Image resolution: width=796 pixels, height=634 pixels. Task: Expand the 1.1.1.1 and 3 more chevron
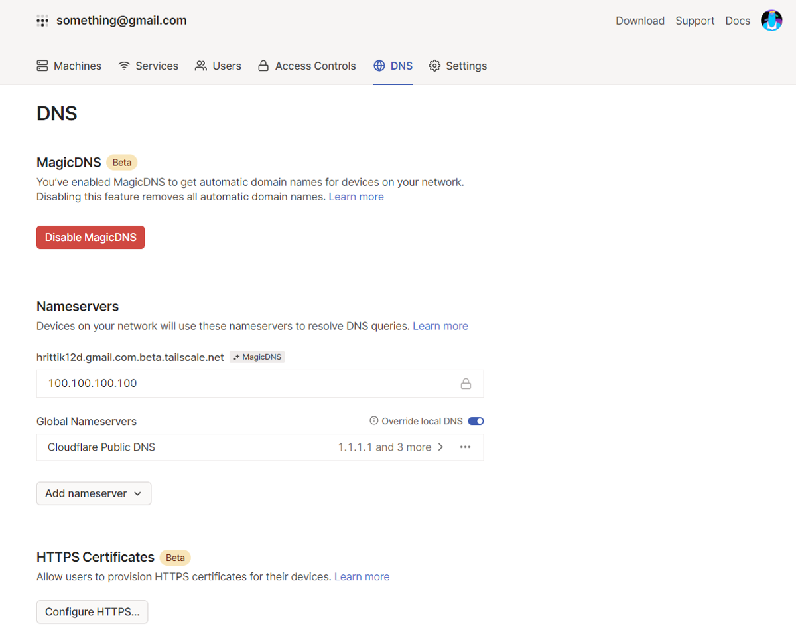(x=440, y=447)
